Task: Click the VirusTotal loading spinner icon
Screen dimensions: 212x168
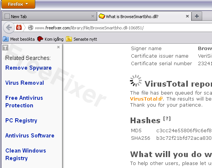Action: [x=136, y=81]
